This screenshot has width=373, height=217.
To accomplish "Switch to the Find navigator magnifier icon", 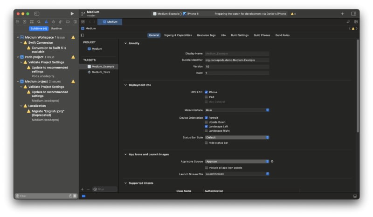I will coord(39,21).
